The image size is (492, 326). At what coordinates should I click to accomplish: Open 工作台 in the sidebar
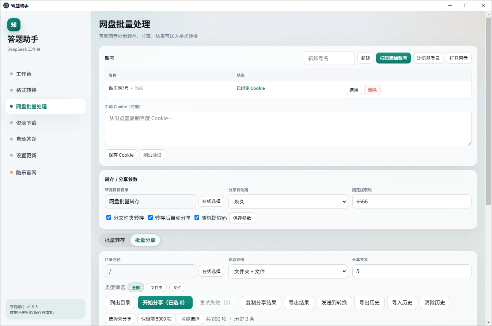pos(45,74)
